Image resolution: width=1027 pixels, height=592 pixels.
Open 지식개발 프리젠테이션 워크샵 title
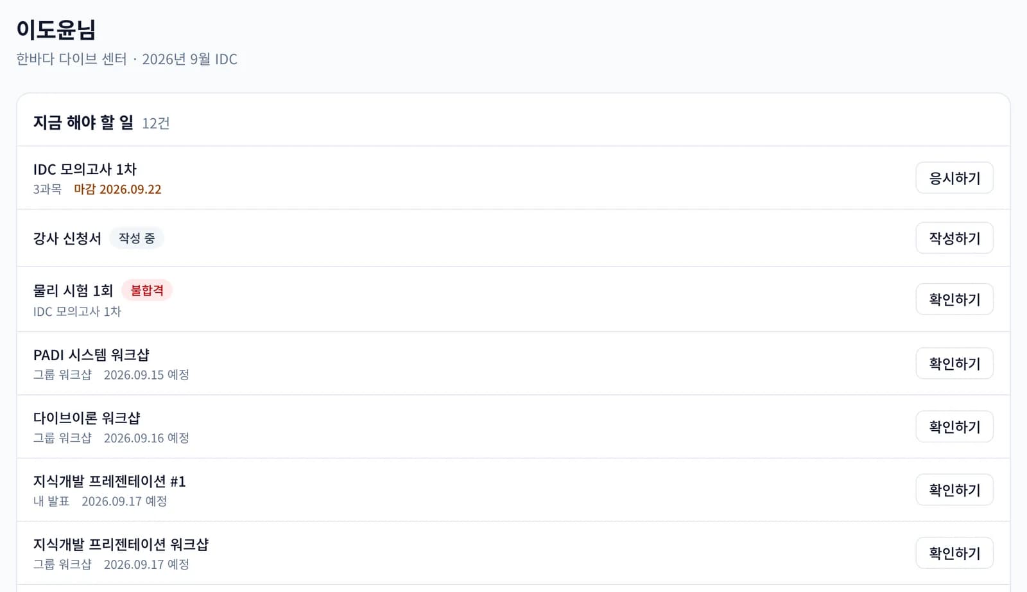pyautogui.click(x=121, y=544)
